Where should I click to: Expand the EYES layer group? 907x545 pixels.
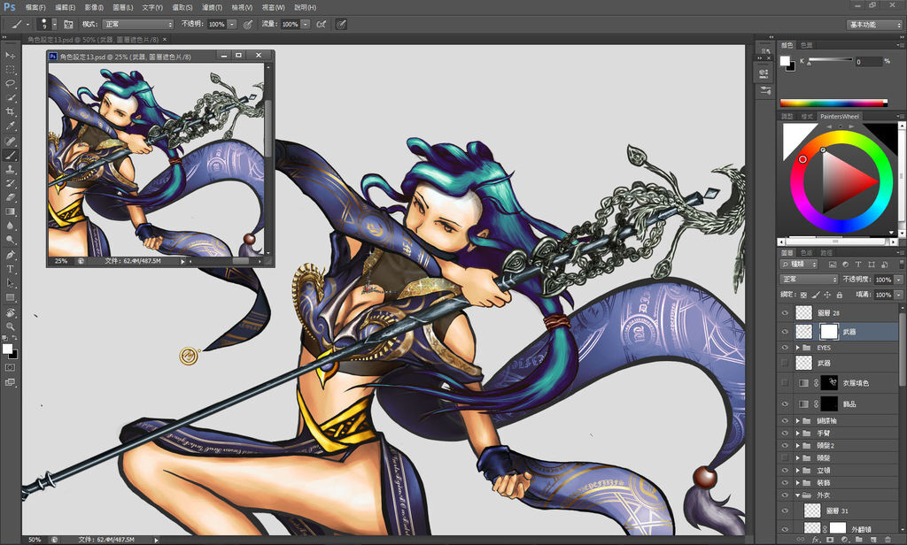798,348
